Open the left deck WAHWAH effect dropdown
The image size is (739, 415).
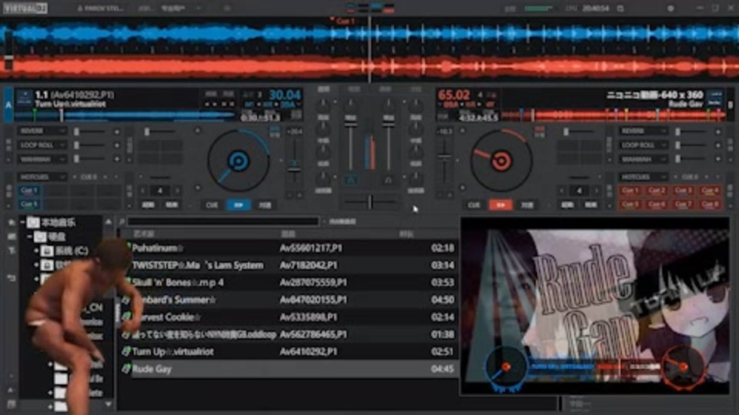pos(42,159)
